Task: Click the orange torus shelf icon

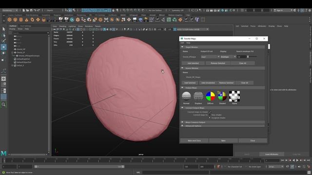Action: pos(32,19)
